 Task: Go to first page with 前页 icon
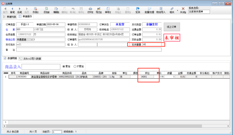click(x=5, y=10)
